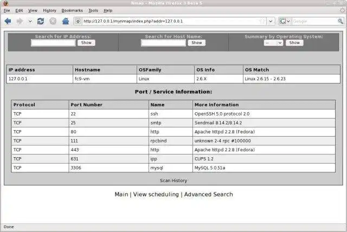This screenshot has width=347, height=232.
Task: Click the Protocol column header
Action: [x=40, y=105]
